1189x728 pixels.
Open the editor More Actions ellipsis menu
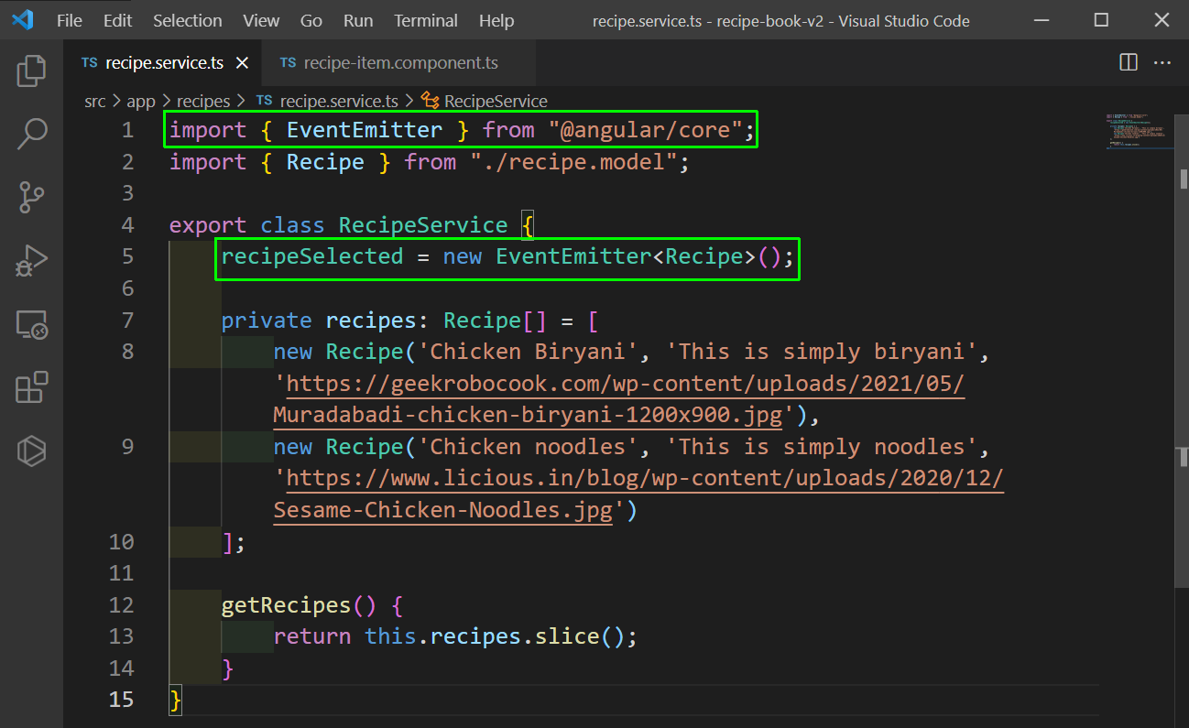point(1162,62)
